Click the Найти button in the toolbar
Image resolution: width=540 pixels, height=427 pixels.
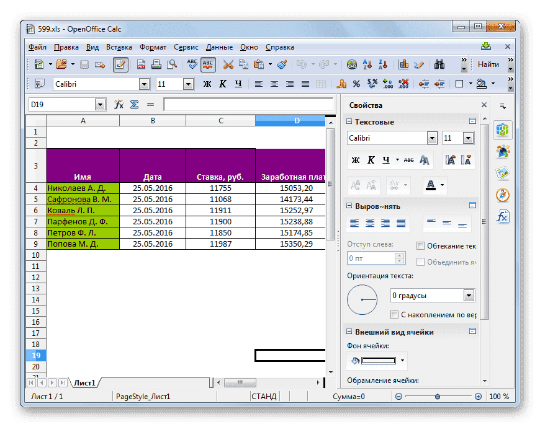pyautogui.click(x=489, y=64)
